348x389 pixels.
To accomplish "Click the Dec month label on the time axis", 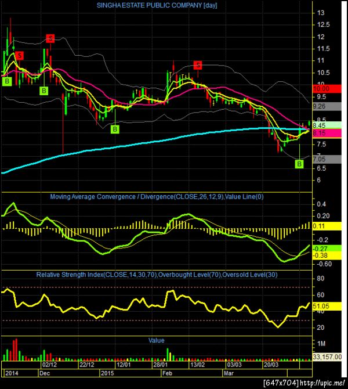I will (45, 373).
